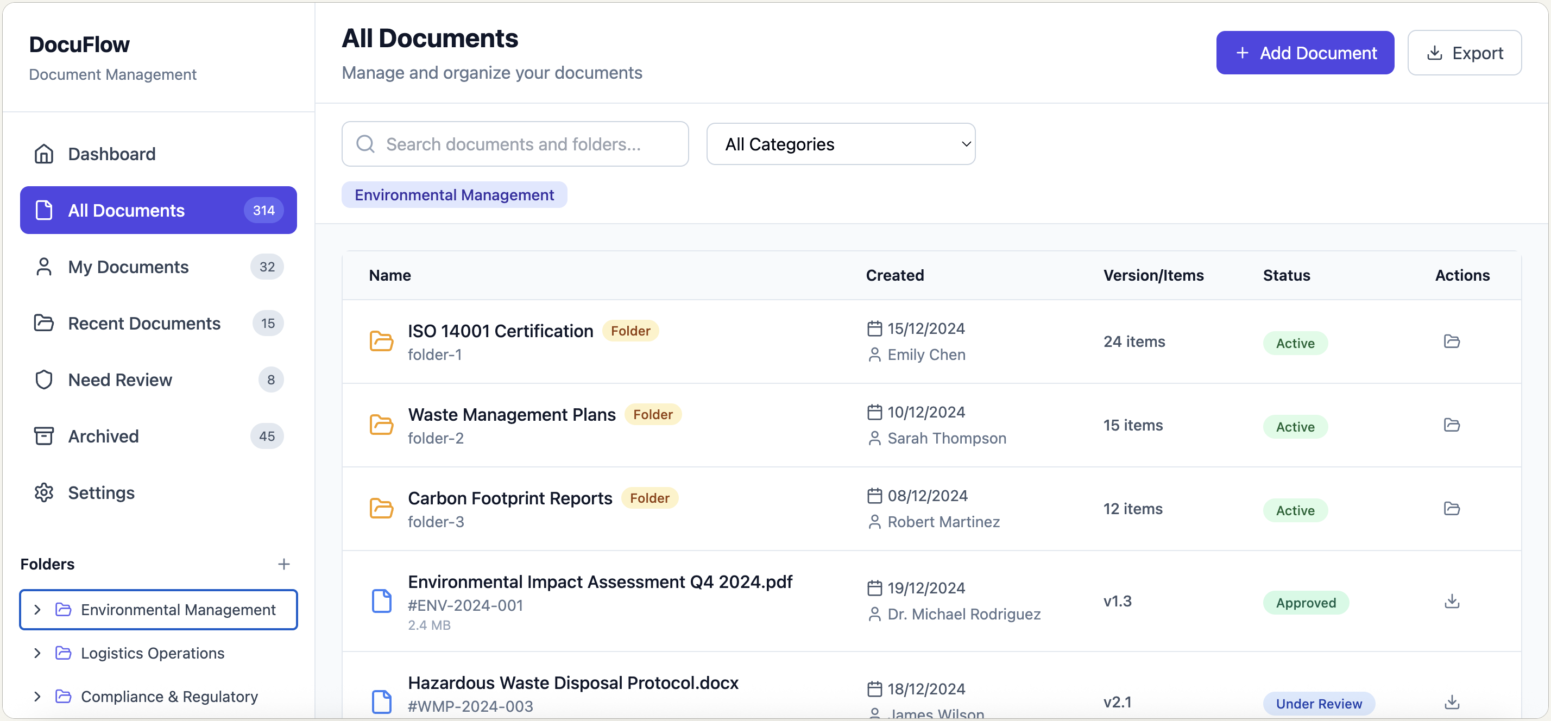Click the Export button
This screenshot has height=721, width=1551.
(x=1465, y=52)
